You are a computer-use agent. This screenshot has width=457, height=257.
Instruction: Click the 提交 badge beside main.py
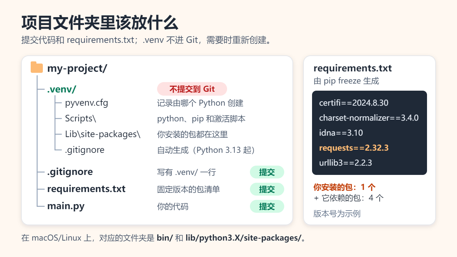click(x=267, y=206)
